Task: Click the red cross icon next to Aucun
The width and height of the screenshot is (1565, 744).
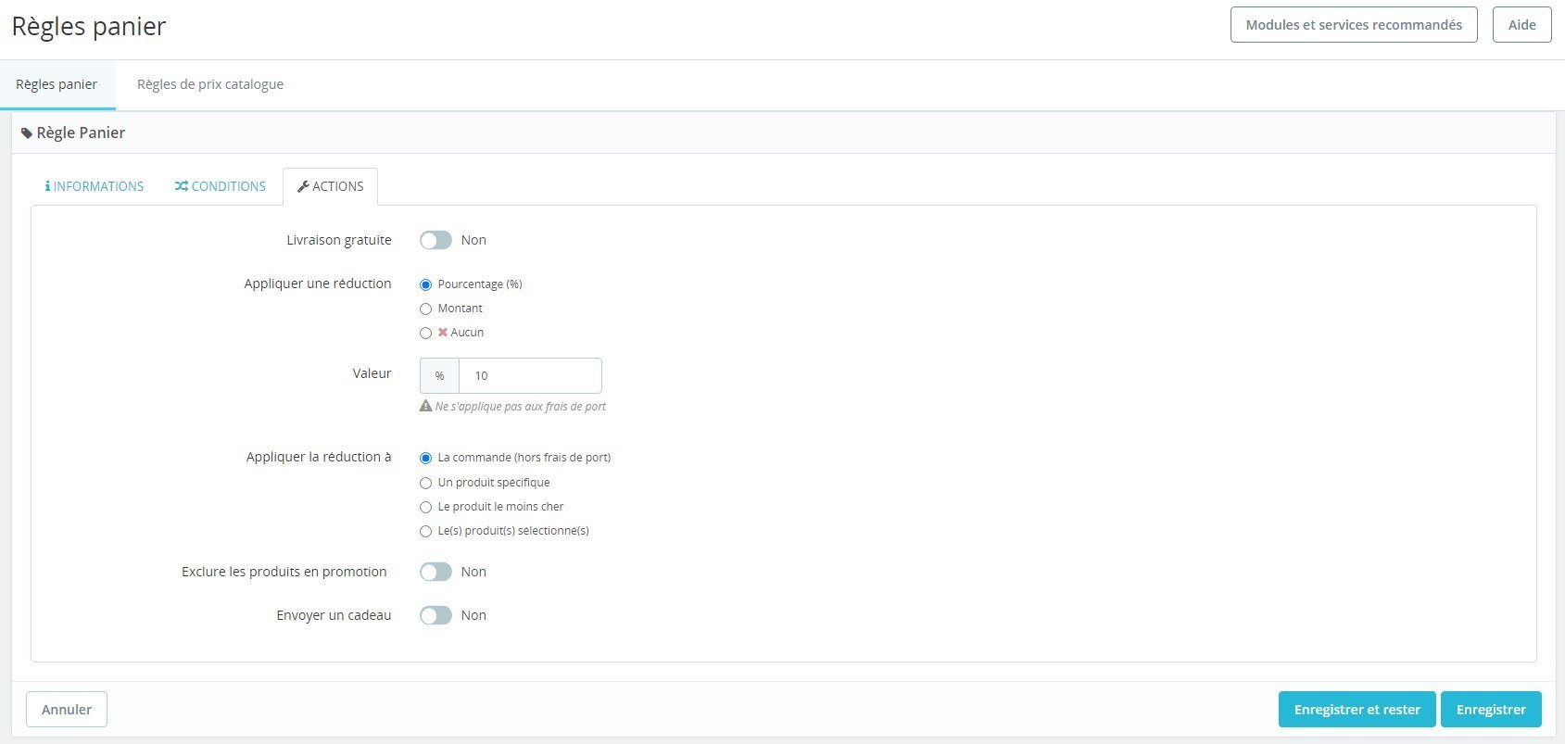Action: pyautogui.click(x=443, y=332)
